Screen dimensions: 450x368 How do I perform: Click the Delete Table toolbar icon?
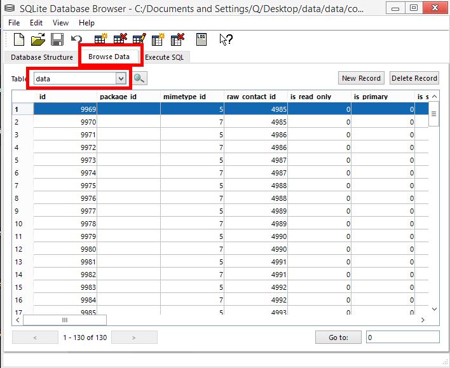[x=119, y=39]
